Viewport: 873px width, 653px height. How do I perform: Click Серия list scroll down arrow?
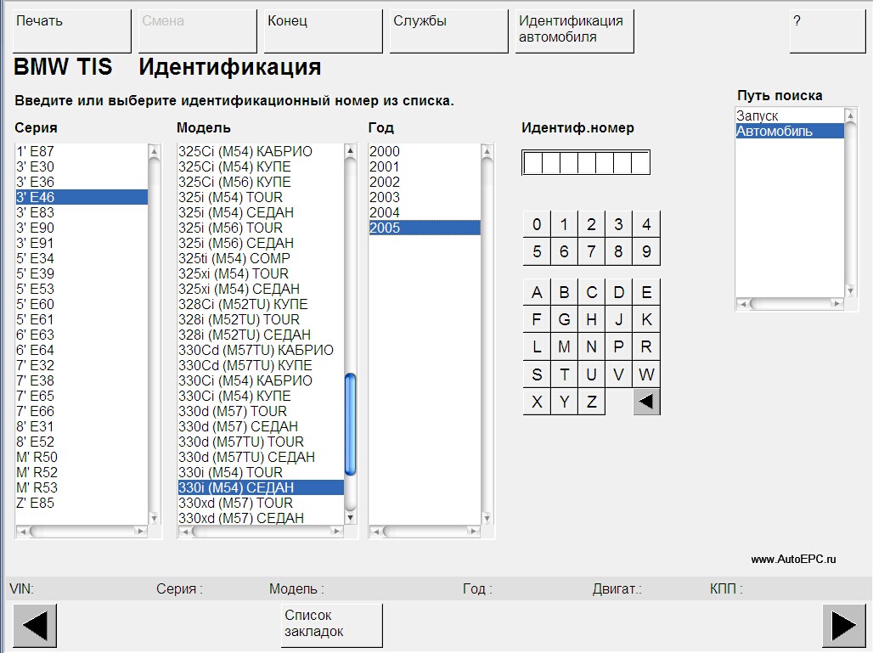pyautogui.click(x=155, y=518)
